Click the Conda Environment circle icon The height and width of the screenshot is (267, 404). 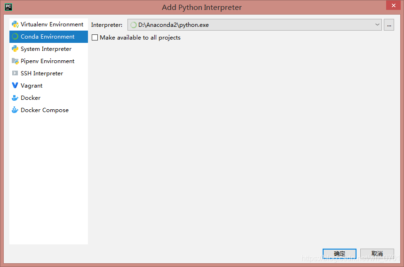pyautogui.click(x=15, y=37)
